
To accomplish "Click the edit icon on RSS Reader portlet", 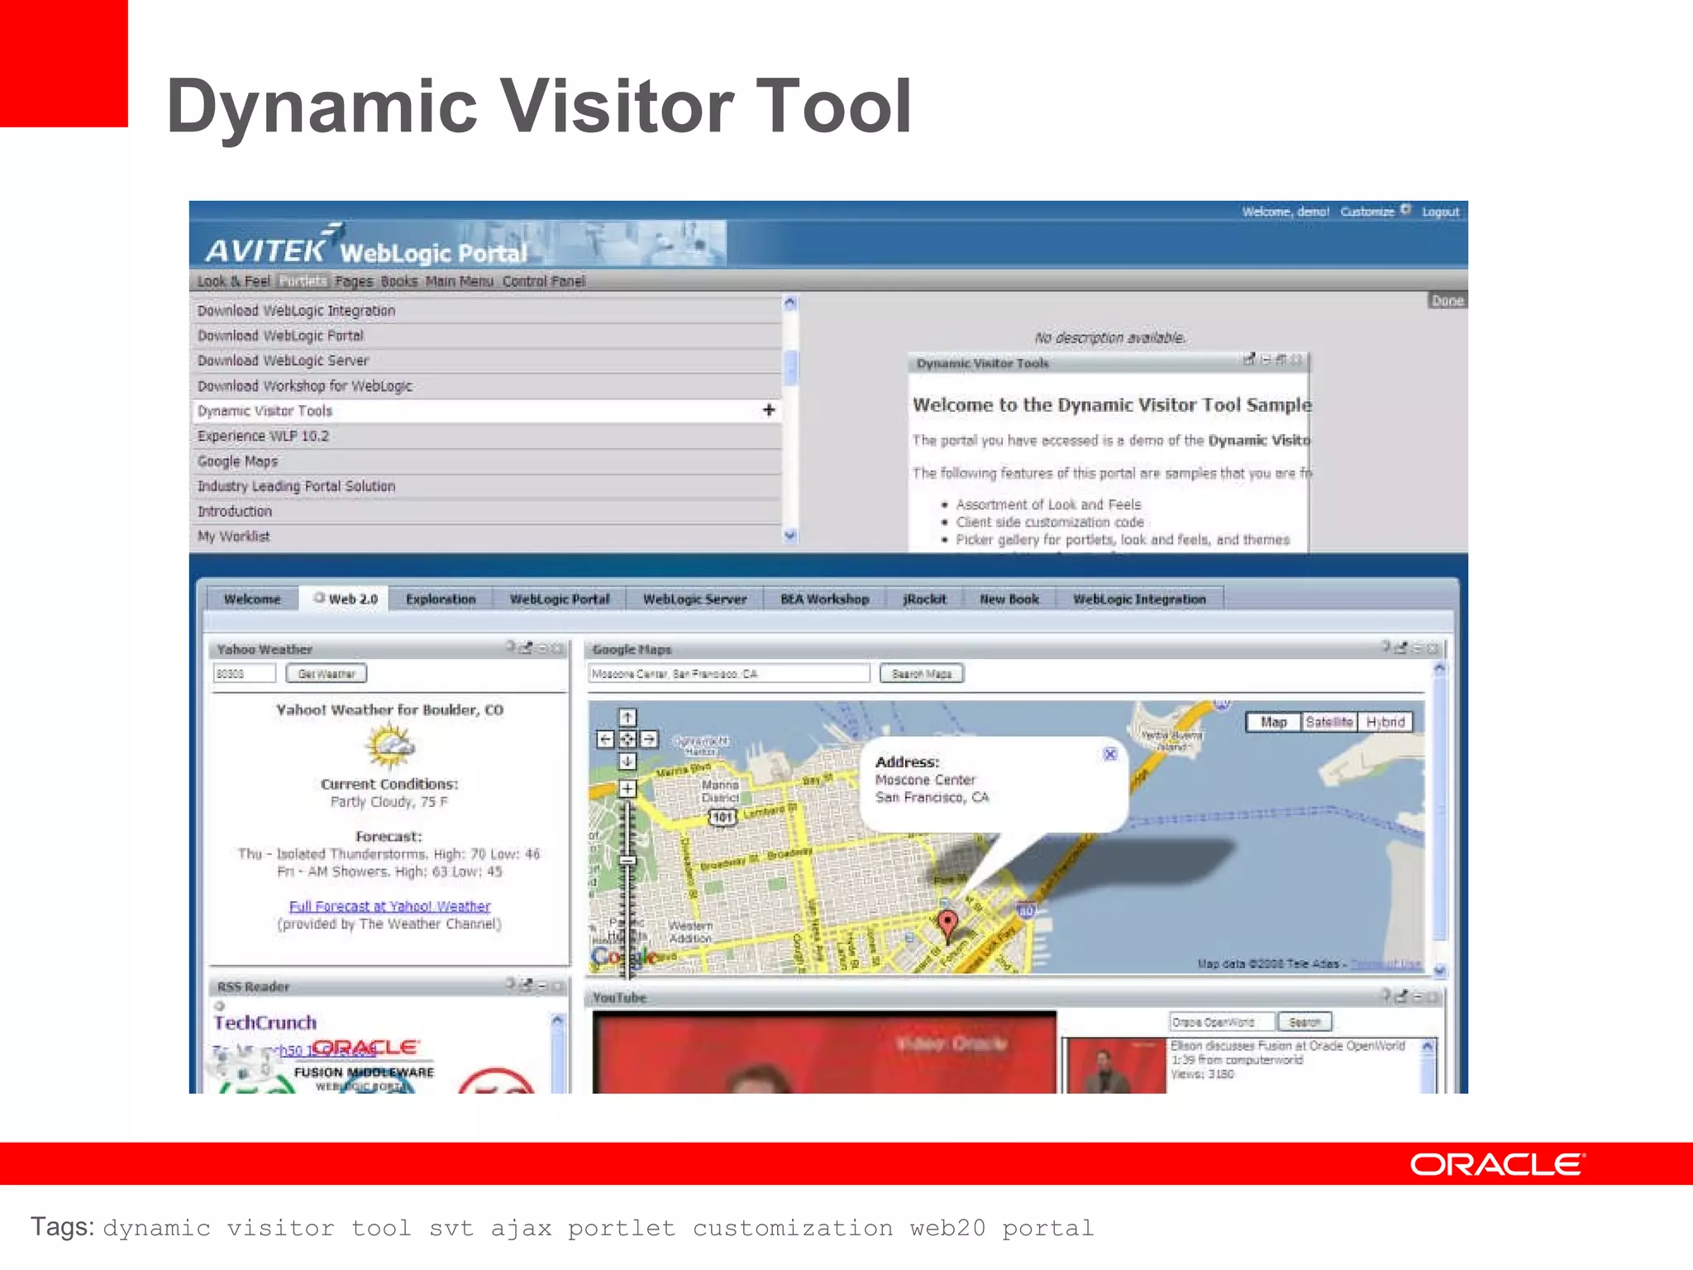I will 526,985.
